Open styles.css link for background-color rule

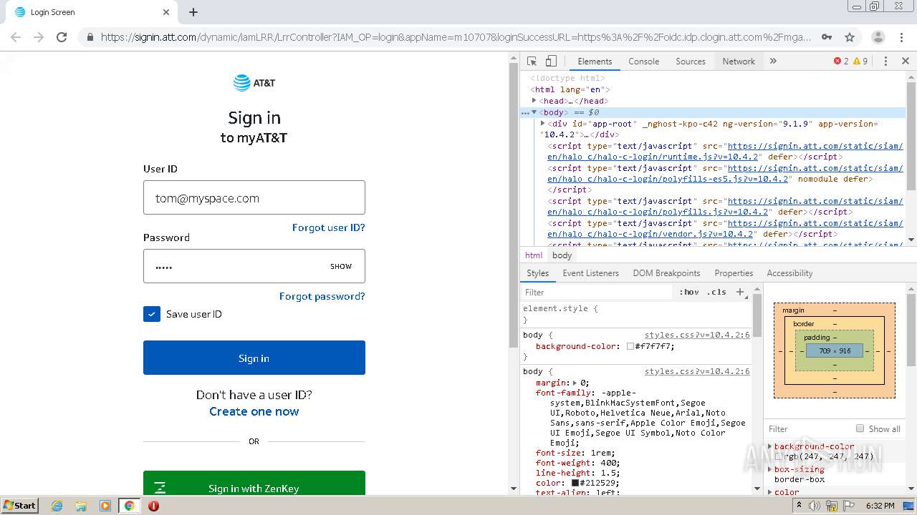click(697, 335)
